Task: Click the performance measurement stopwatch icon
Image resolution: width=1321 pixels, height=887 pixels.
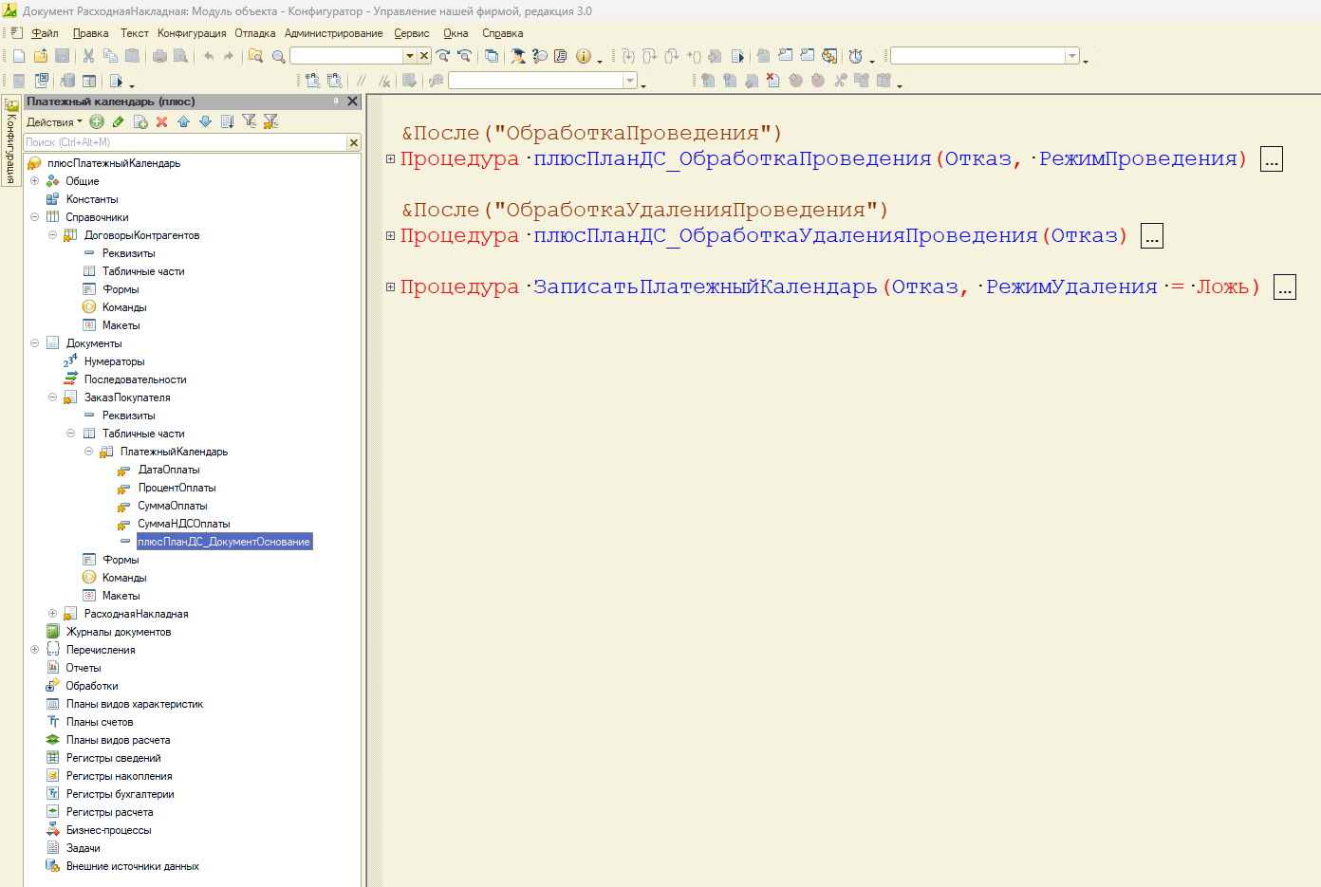Action: (x=855, y=56)
